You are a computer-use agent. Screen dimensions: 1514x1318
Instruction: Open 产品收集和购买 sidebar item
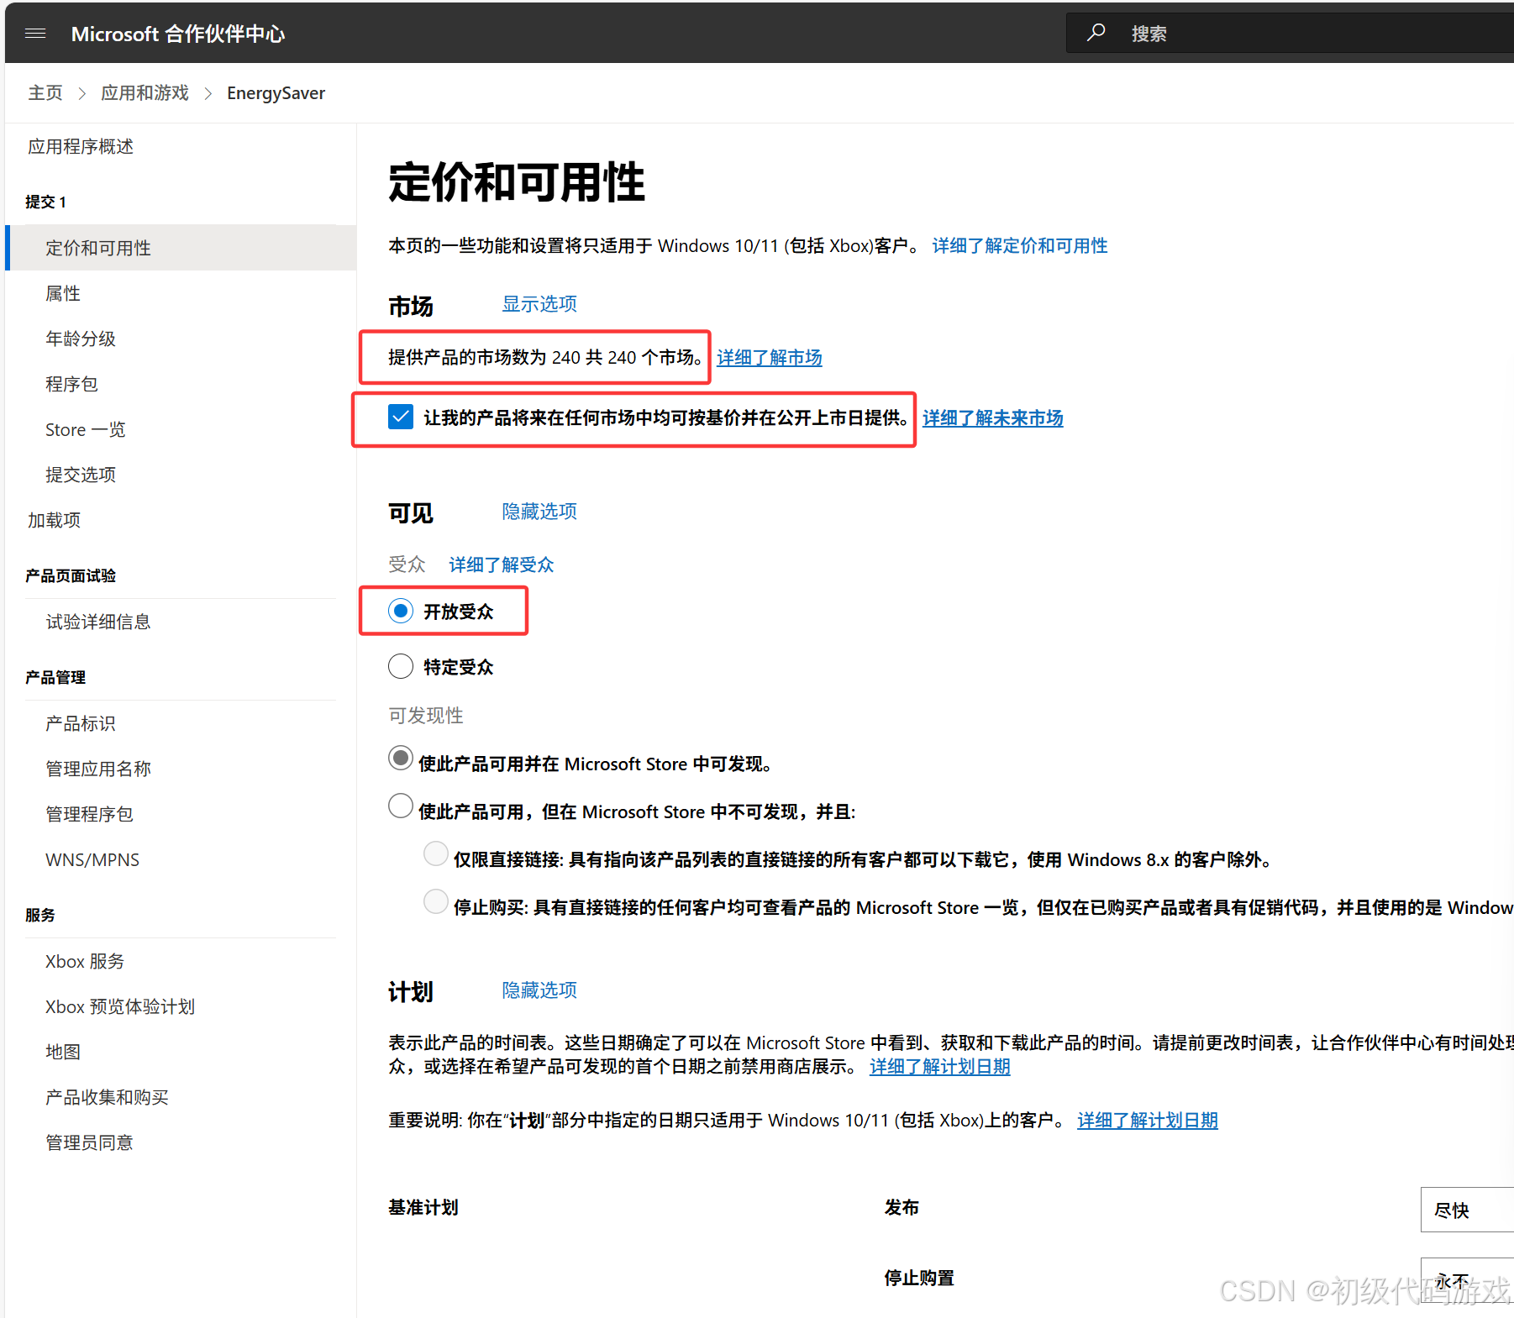click(x=107, y=1097)
